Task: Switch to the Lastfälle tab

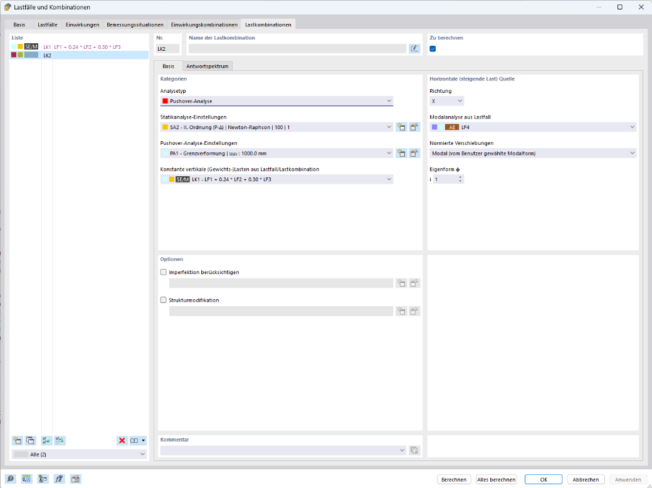Action: (x=48, y=24)
